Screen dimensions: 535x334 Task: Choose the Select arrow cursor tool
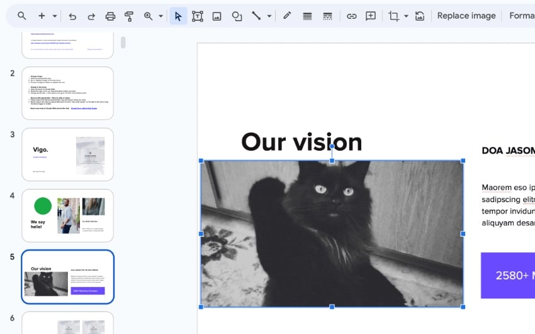[x=178, y=16]
